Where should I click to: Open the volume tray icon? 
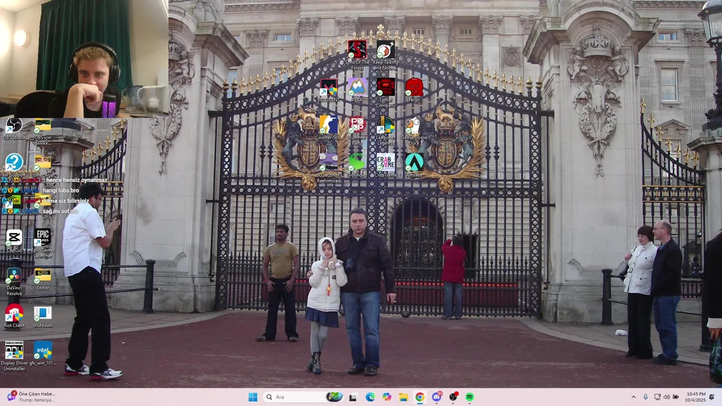666,397
